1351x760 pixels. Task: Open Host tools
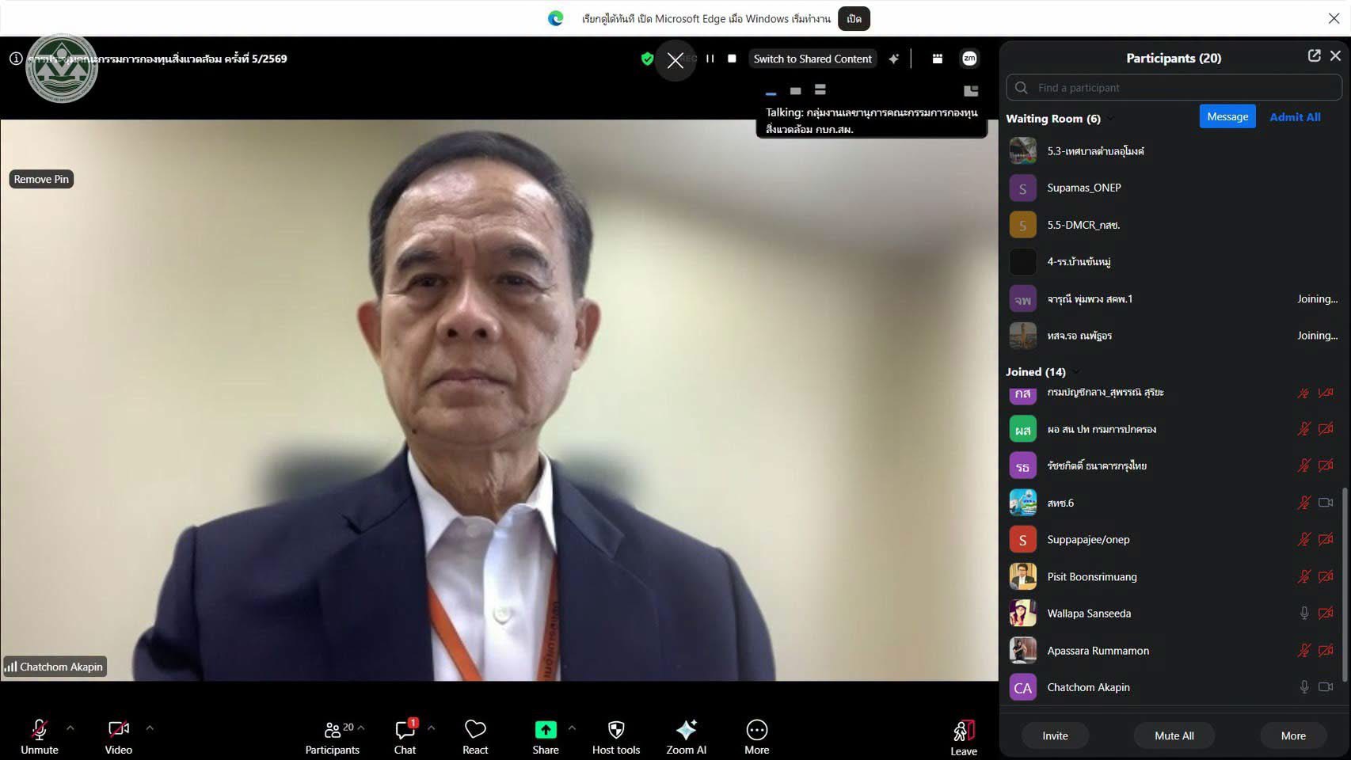(x=616, y=736)
